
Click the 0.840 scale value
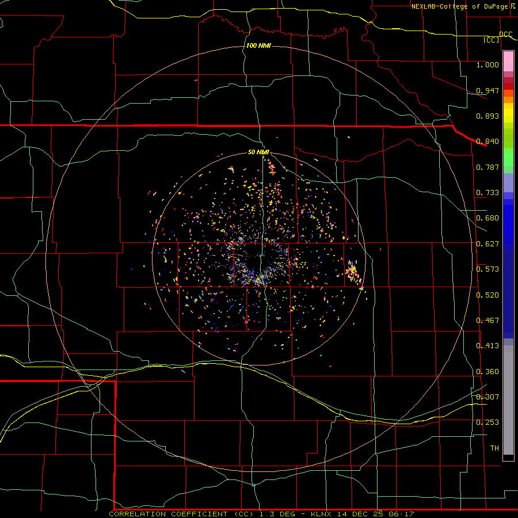tap(487, 142)
